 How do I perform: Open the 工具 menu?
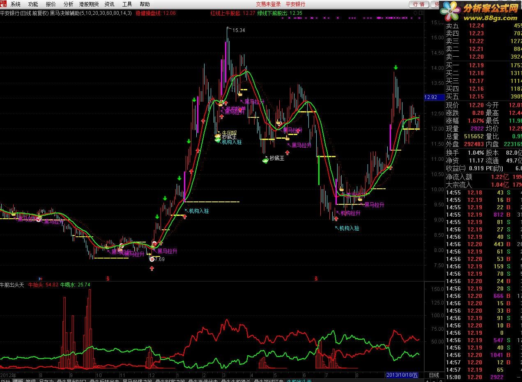127,4
